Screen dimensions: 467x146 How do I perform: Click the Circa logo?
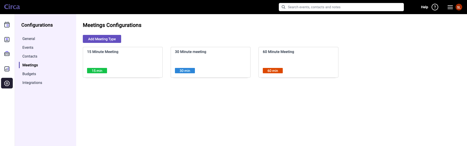[x=12, y=7]
